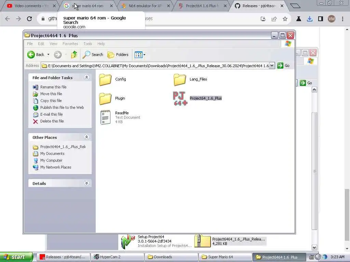Switch to Downloads taskbar button
The height and width of the screenshot is (262, 350).
[x=172, y=257]
